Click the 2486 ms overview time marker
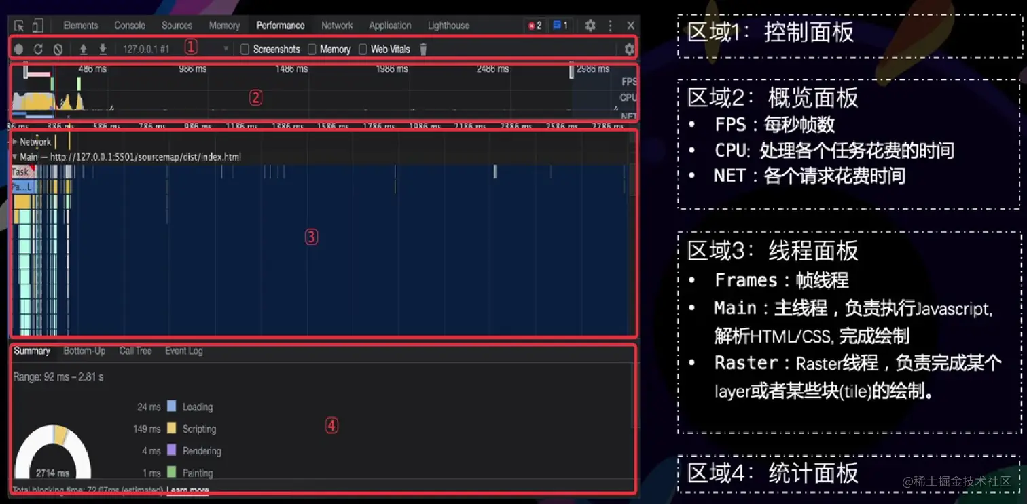Image resolution: width=1027 pixels, height=504 pixels. [x=492, y=69]
